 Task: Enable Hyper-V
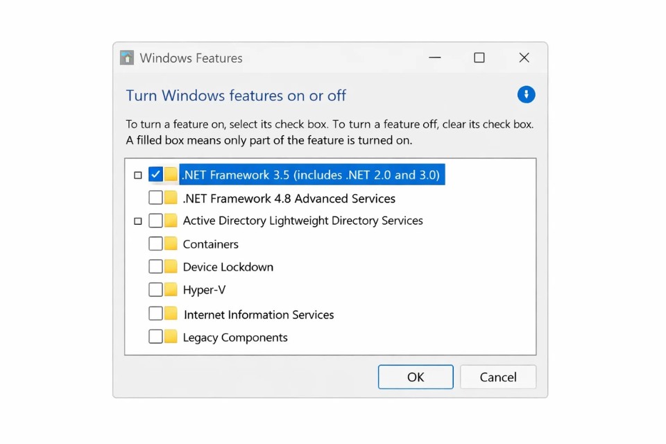(x=155, y=289)
